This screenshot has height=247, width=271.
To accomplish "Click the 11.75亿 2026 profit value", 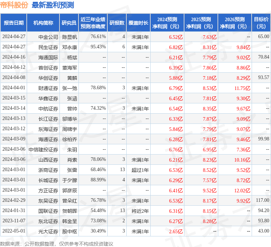I will coord(242,88).
